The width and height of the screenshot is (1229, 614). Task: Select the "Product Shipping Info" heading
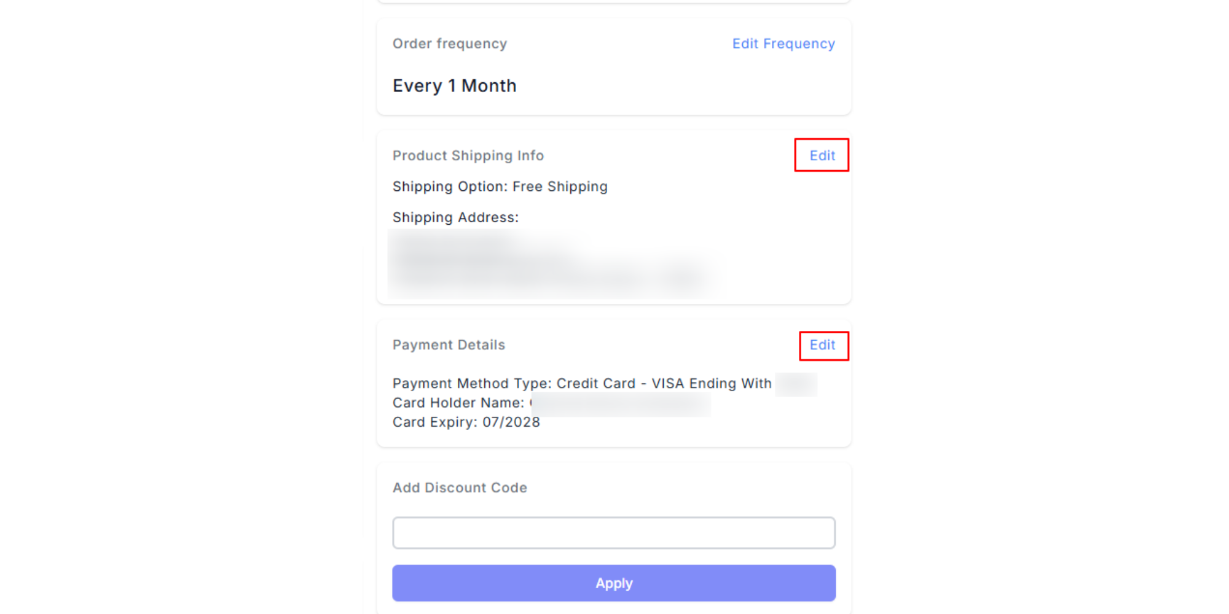468,156
